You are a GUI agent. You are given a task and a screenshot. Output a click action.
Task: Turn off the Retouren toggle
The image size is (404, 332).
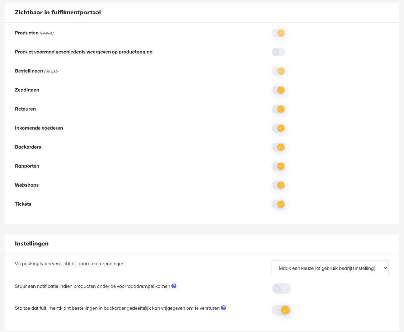[x=278, y=109]
